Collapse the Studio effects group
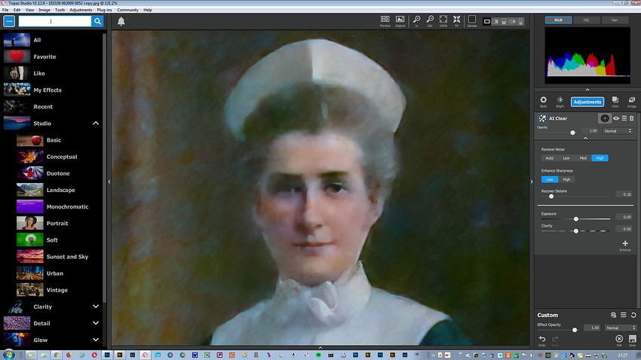 point(96,124)
